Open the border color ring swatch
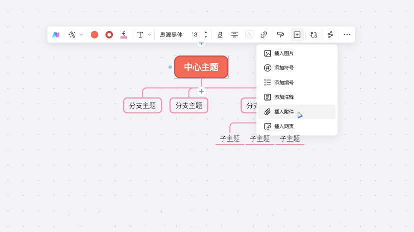The width and height of the screenshot is (414, 232). click(109, 34)
